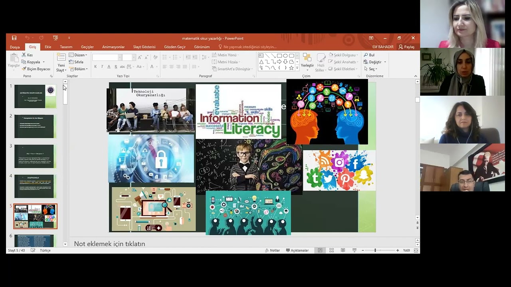Click the Değiştir replace button

(374, 62)
